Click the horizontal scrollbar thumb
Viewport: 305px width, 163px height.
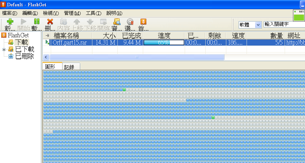pos(137,57)
